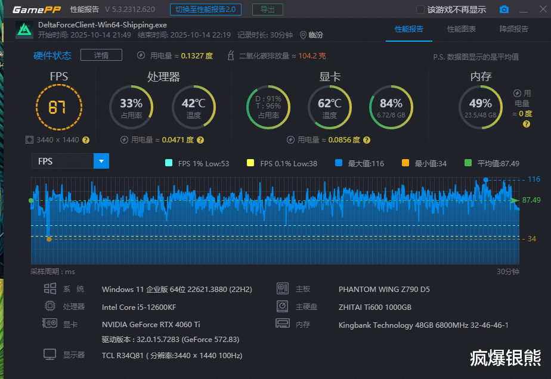
Task: Click the CPU 42℃ temperature gauge
Action: click(x=194, y=107)
